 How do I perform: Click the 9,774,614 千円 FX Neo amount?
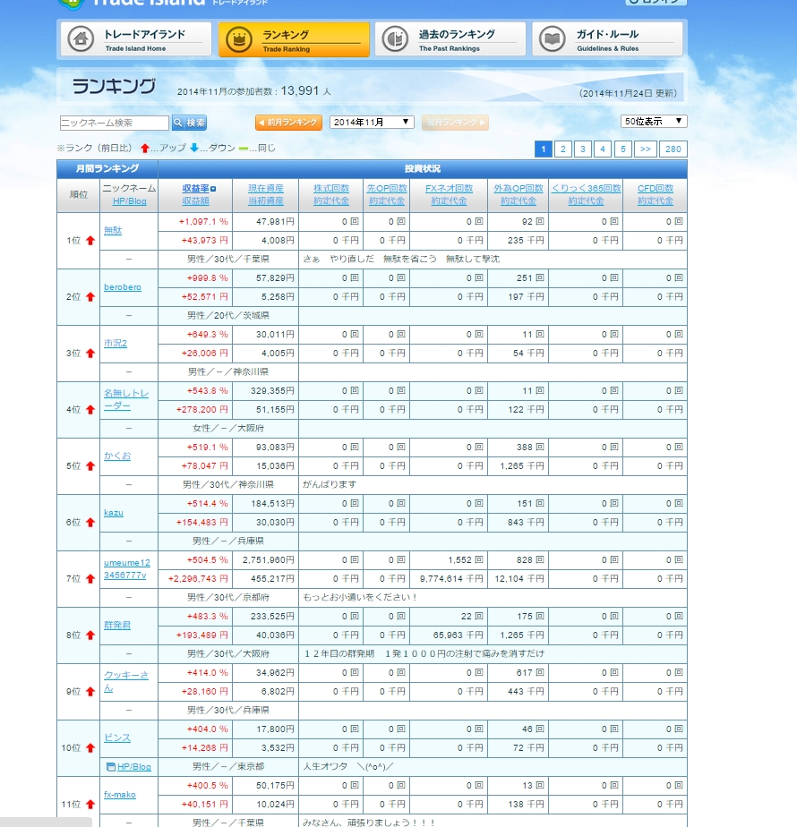(x=451, y=578)
